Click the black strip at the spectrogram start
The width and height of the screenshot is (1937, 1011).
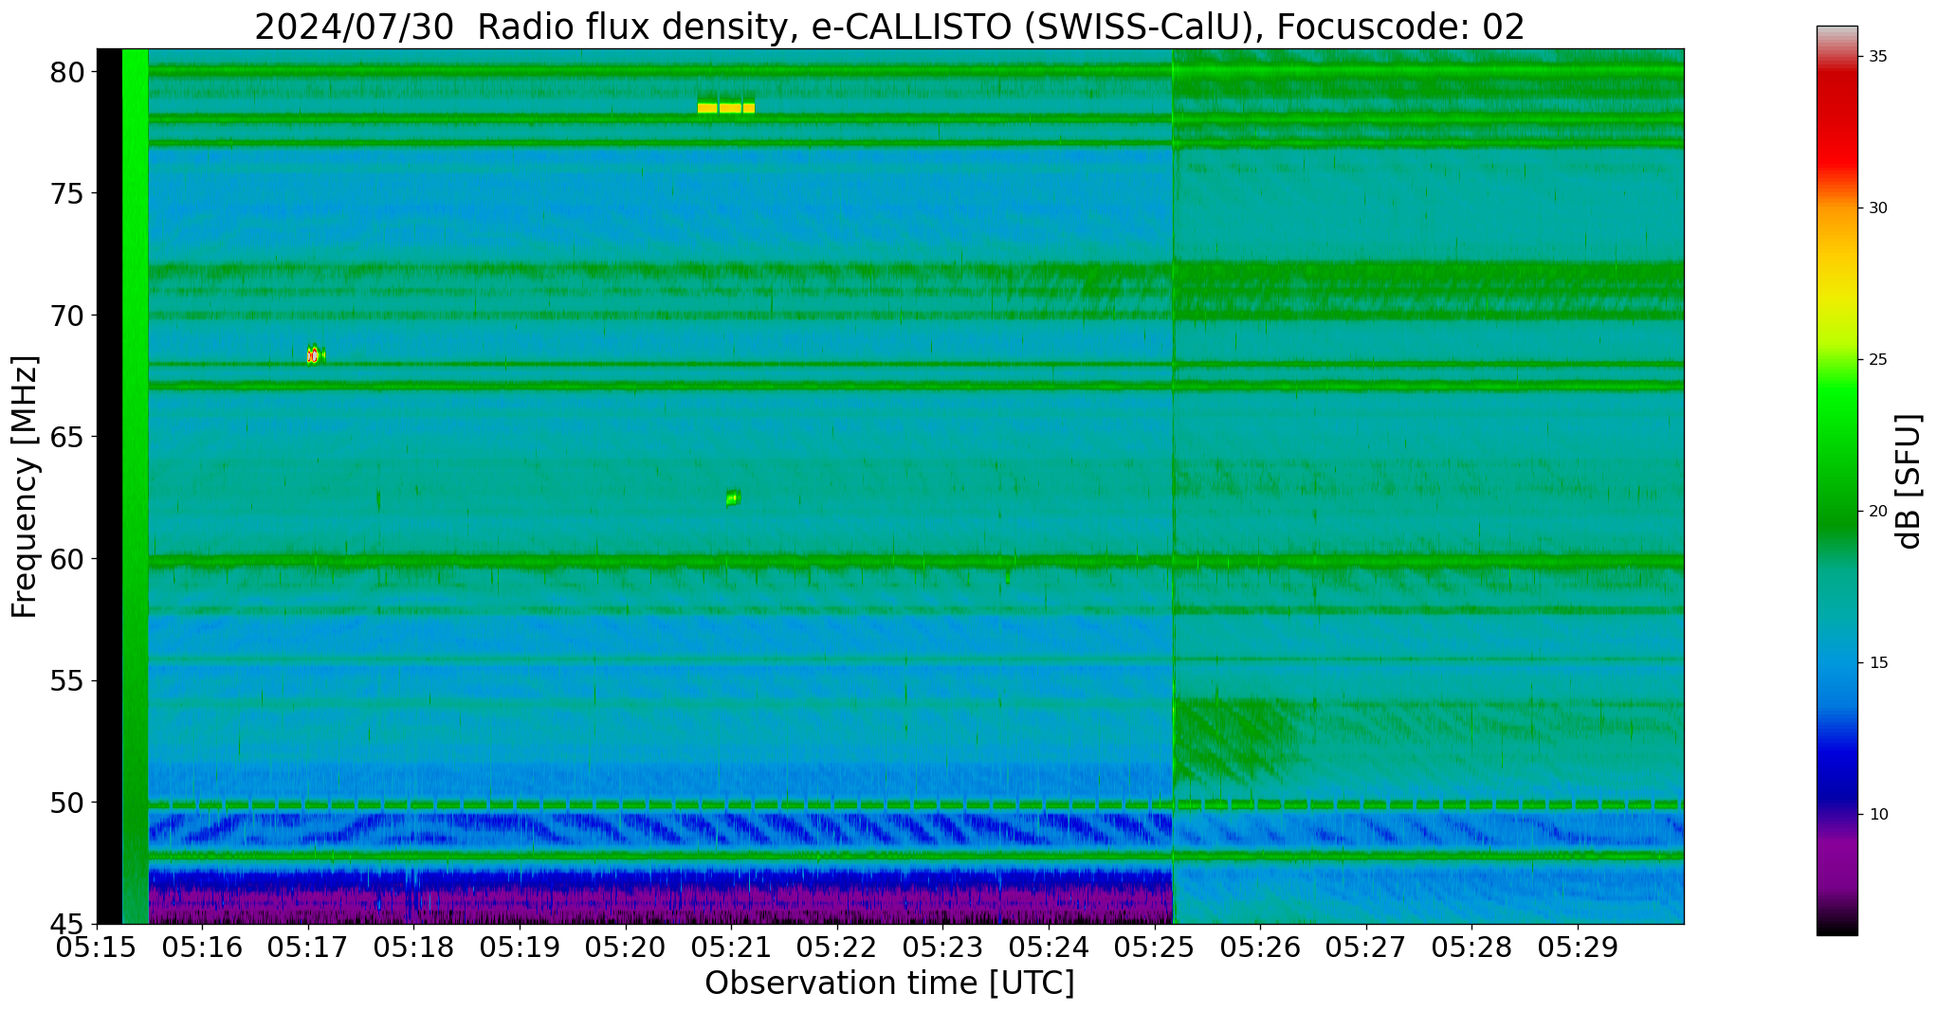[109, 486]
